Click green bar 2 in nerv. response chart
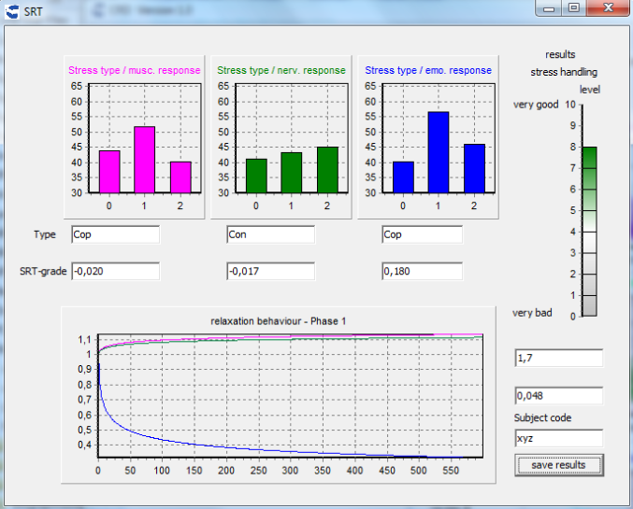The height and width of the screenshot is (509, 633). (x=327, y=169)
